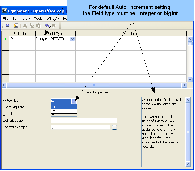Choose Yes in the AutoValue list
This screenshot has height=171, width=195.
(64, 107)
